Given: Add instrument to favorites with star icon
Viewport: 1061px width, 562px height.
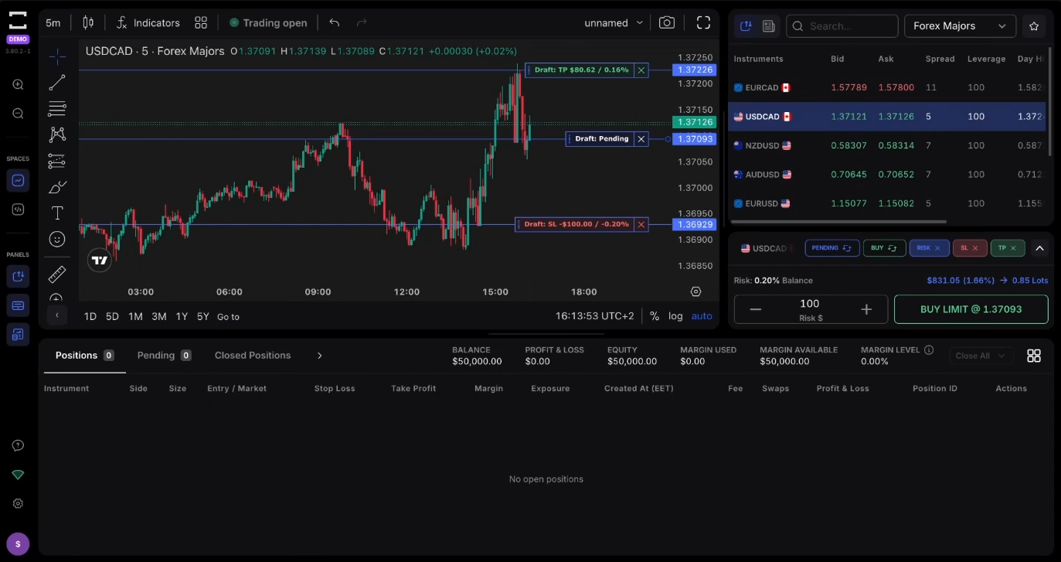Looking at the screenshot, I should tap(1034, 26).
